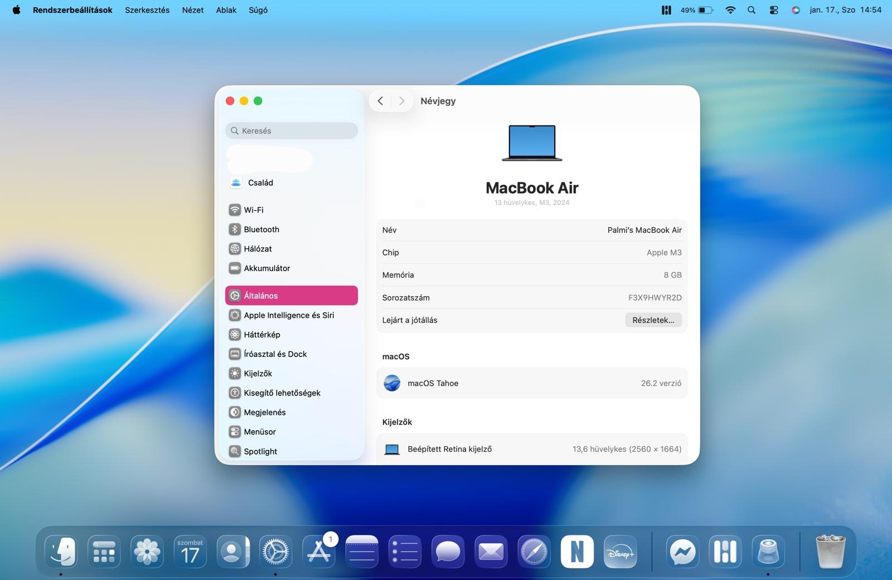Image resolution: width=892 pixels, height=580 pixels.
Task: Select Háttérkép in the sidebar
Action: 292,335
